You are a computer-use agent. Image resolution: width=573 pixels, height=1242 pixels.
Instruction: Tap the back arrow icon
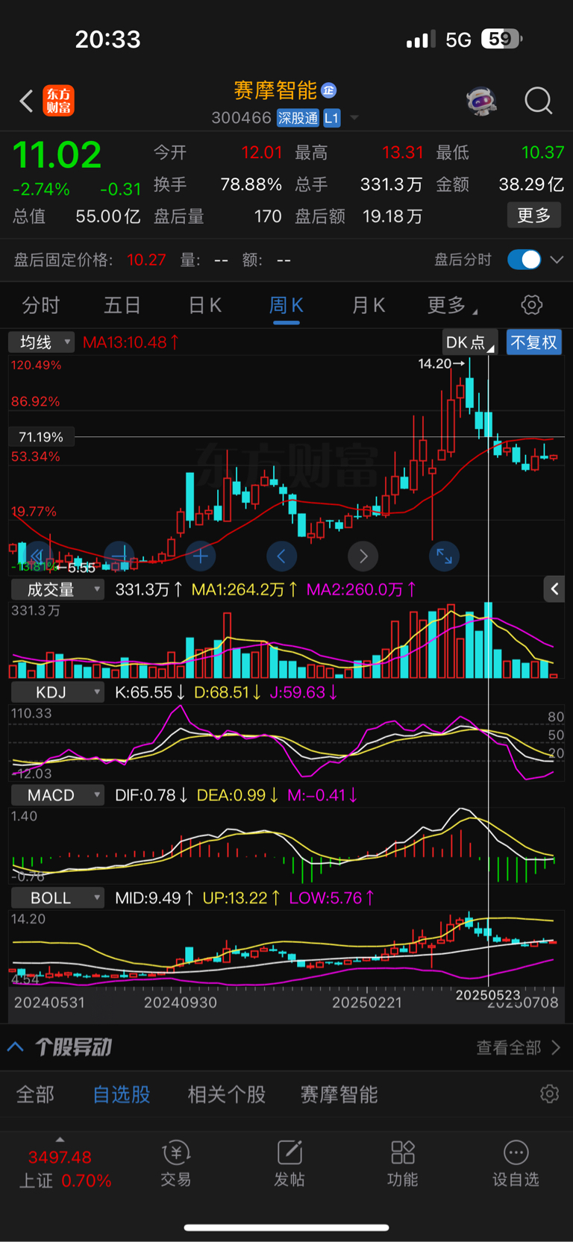click(x=26, y=101)
